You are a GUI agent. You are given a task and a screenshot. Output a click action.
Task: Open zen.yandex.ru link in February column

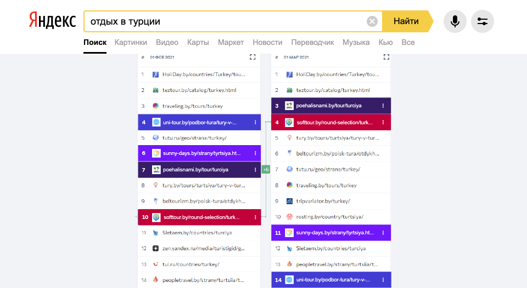[203, 249]
